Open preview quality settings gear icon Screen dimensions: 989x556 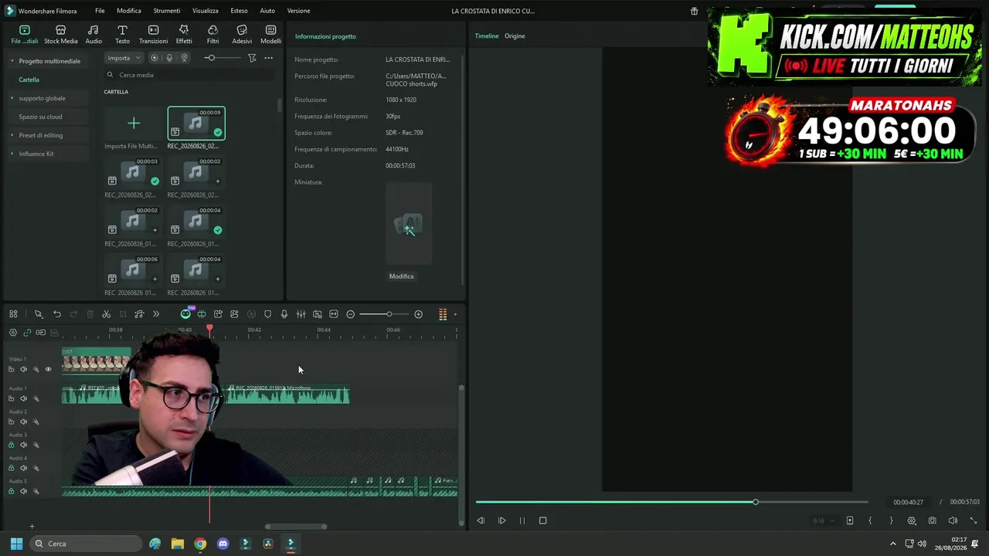point(912,520)
